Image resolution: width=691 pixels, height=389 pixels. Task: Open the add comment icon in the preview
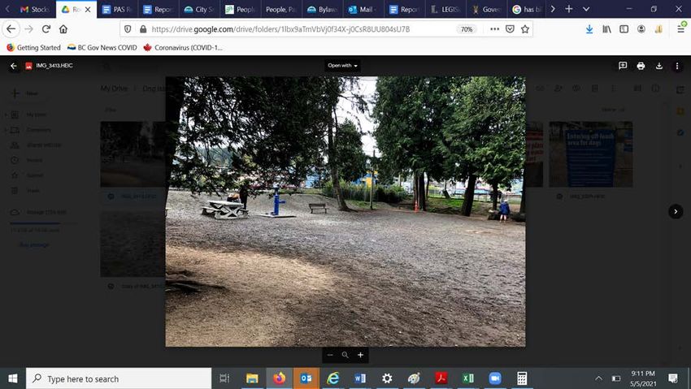pos(623,66)
